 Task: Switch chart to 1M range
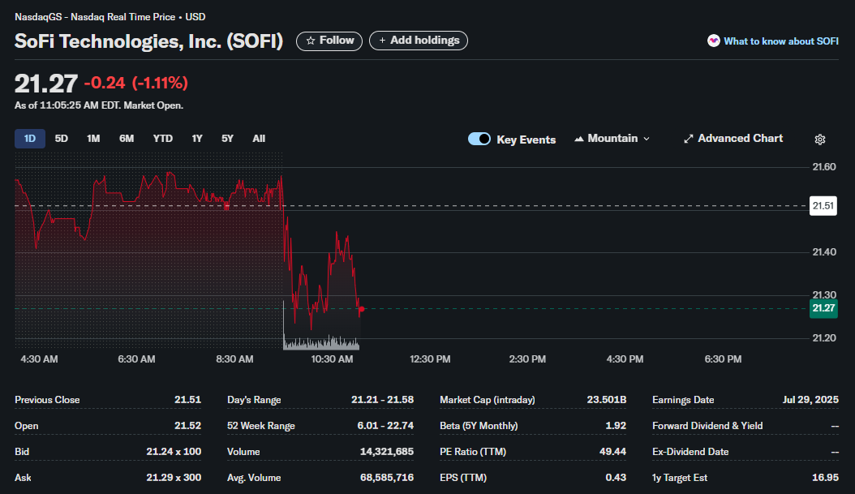tap(93, 139)
